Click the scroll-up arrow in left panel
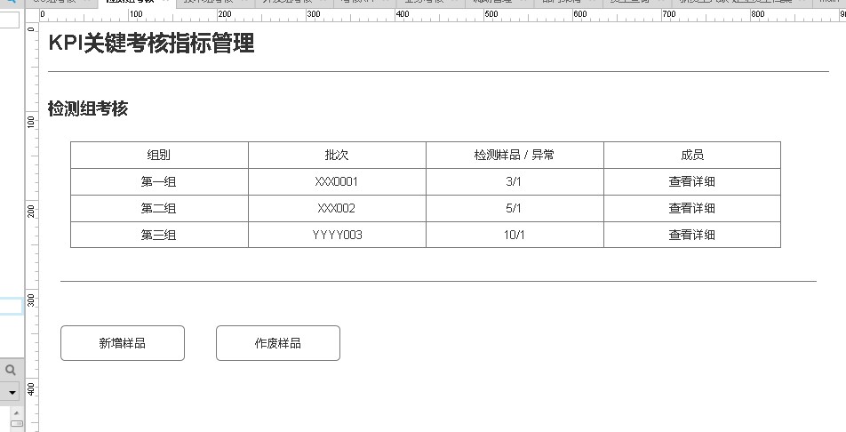This screenshot has height=432, width=846. pyautogui.click(x=15, y=413)
